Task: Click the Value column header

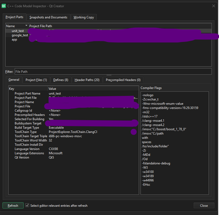Action: (x=93, y=89)
